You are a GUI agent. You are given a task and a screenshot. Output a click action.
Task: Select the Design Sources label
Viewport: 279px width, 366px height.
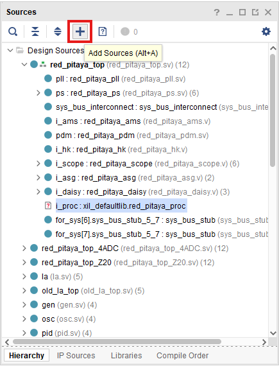tap(56, 51)
